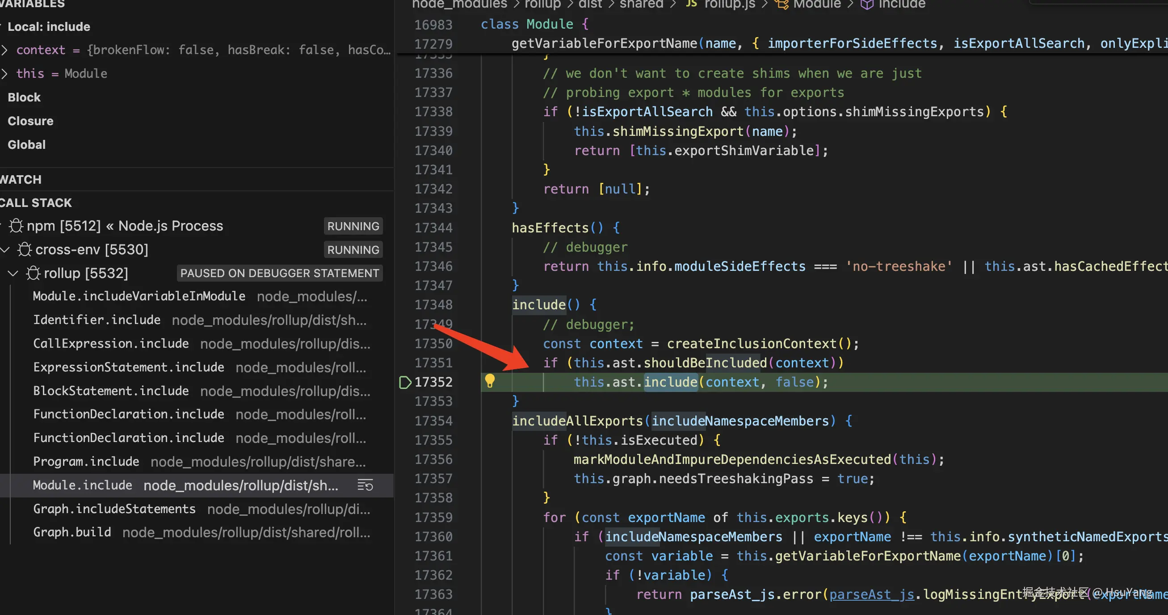The image size is (1168, 615).
Task: Click the yellow lightbulb code action icon
Action: point(490,381)
